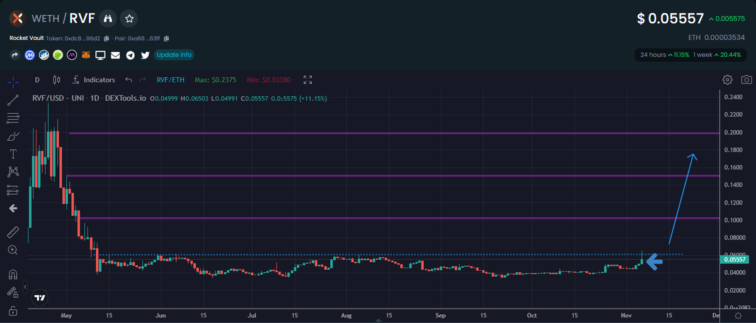Click the Min: $0.03380 label
756x323 pixels.
268,80
